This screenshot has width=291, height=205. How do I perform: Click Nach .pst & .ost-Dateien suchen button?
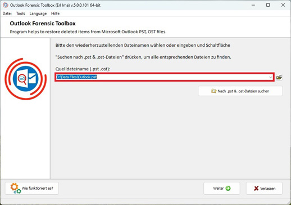point(240,91)
